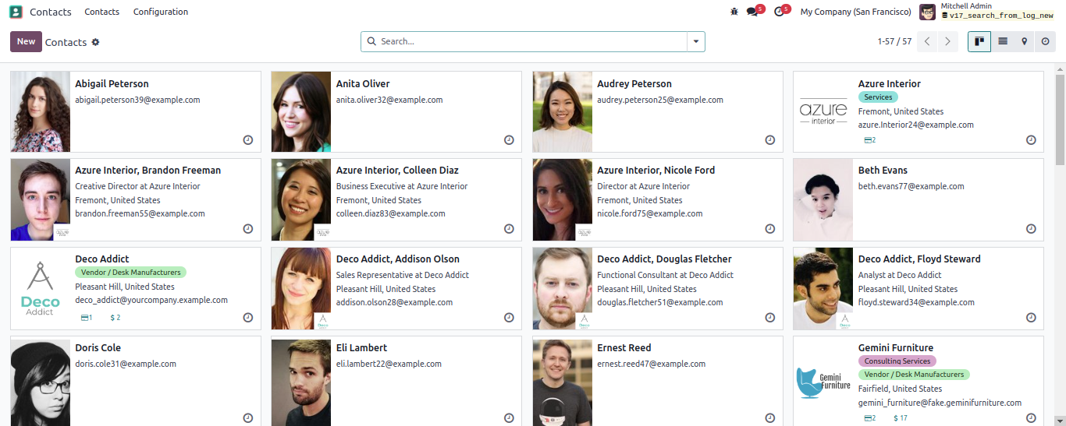Viewport: 1066px width, 426px height.
Task: Click the Services tag on Azure Interior
Action: [x=878, y=97]
